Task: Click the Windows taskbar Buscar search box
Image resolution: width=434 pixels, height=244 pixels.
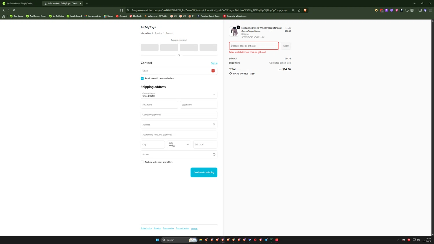Action: [x=179, y=240]
